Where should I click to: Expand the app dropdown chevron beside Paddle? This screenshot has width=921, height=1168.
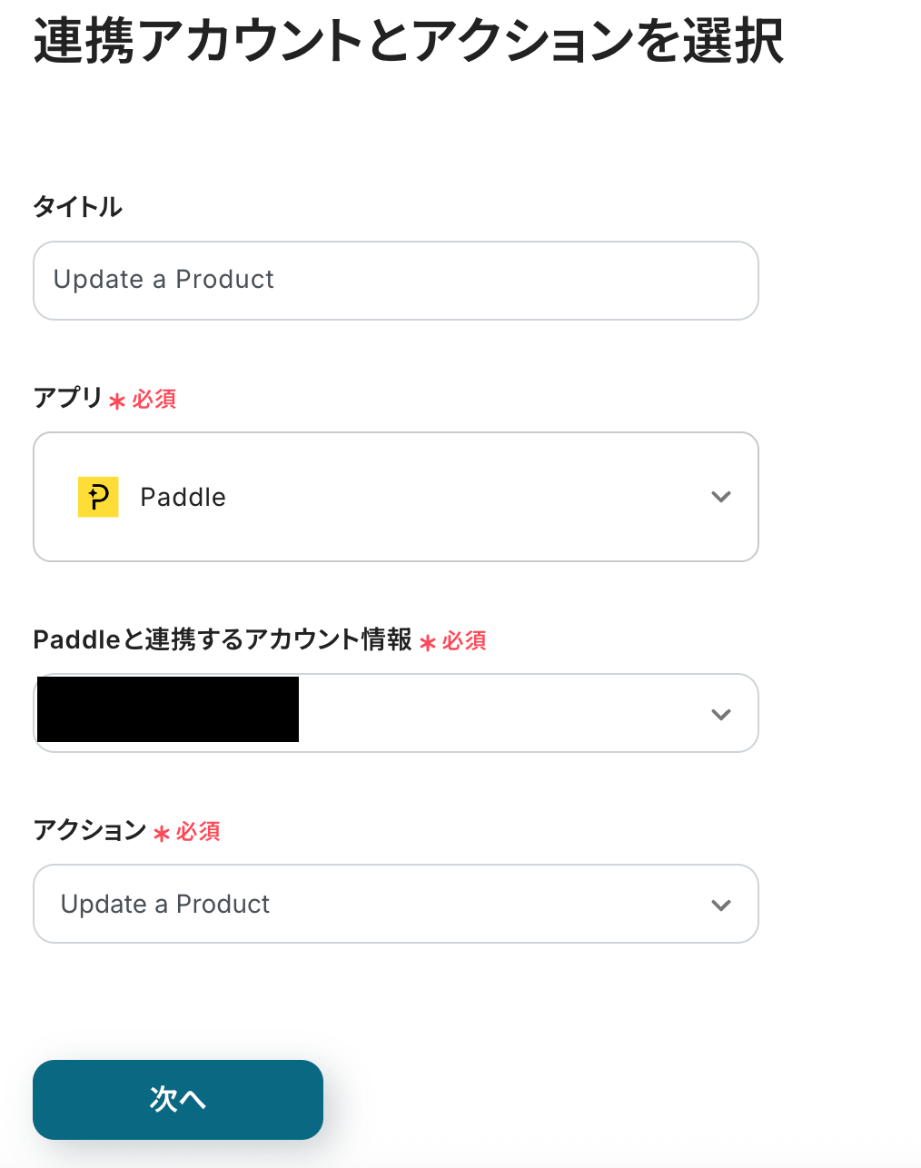pyautogui.click(x=721, y=497)
